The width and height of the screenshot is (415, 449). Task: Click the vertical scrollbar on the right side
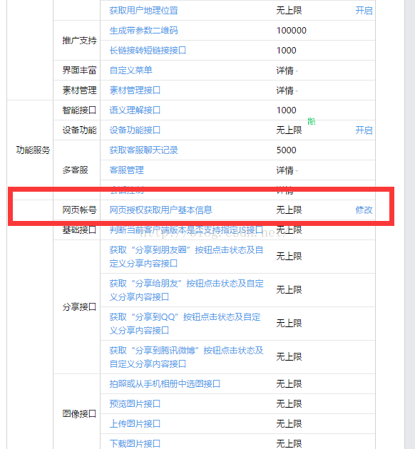coord(409,224)
